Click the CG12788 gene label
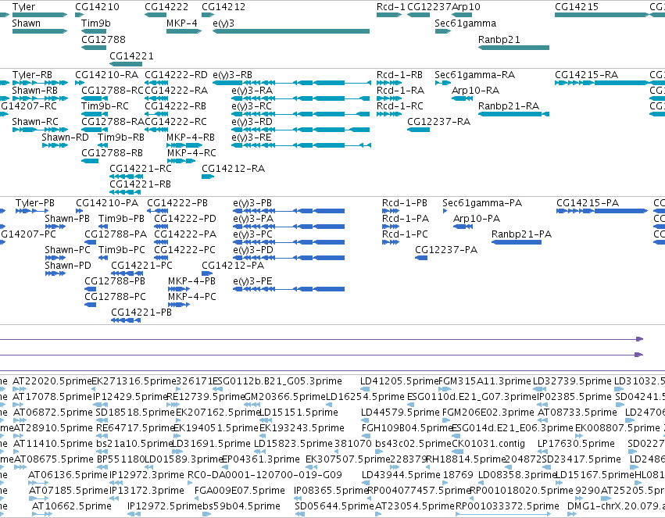Viewport: 665px width, 518px height. coord(103,39)
